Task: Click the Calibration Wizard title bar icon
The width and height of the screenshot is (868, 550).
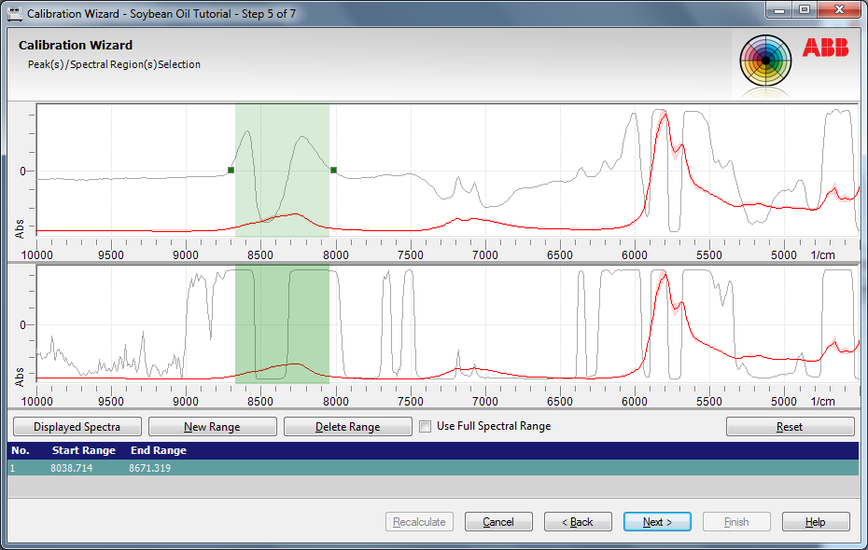Action: tap(14, 14)
